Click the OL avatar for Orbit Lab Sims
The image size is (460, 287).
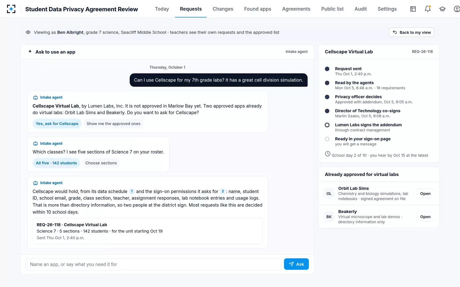pos(329,194)
